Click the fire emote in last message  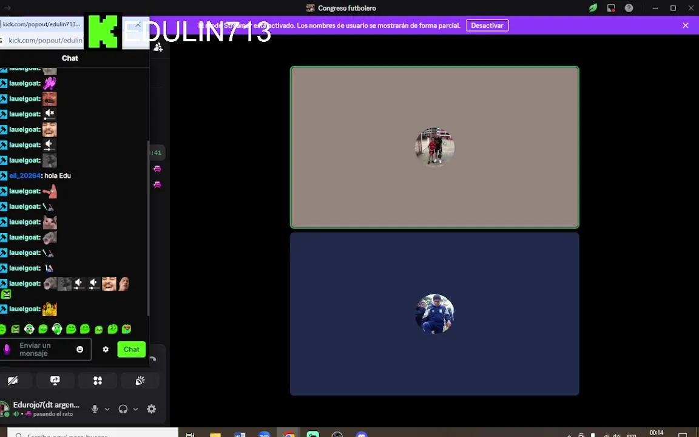(x=50, y=309)
